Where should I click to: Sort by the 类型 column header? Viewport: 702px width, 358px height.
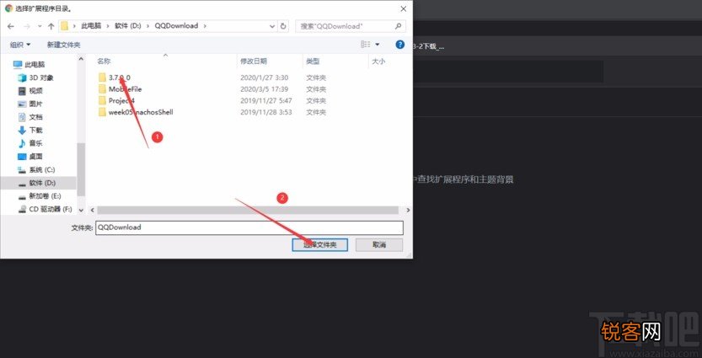tap(312, 61)
